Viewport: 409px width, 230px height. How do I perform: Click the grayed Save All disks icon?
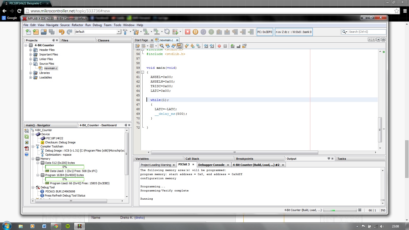click(x=52, y=32)
